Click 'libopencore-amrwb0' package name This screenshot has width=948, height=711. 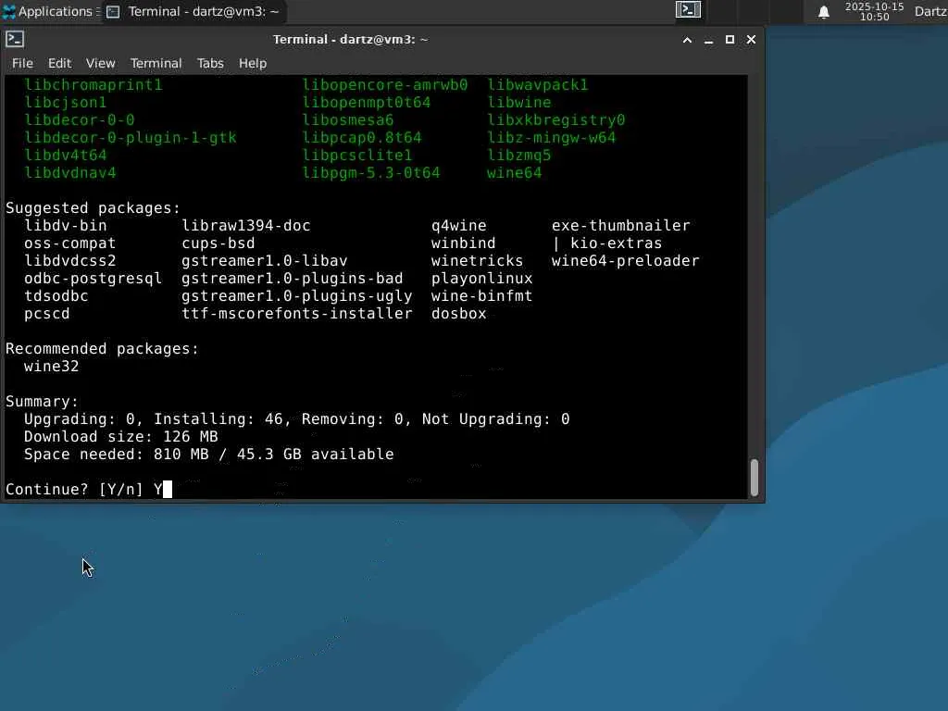pyautogui.click(x=385, y=84)
